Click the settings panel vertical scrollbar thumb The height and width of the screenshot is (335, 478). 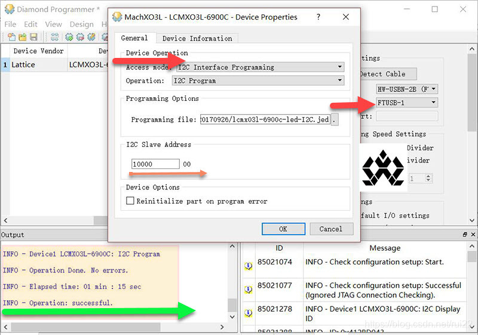pos(471,93)
